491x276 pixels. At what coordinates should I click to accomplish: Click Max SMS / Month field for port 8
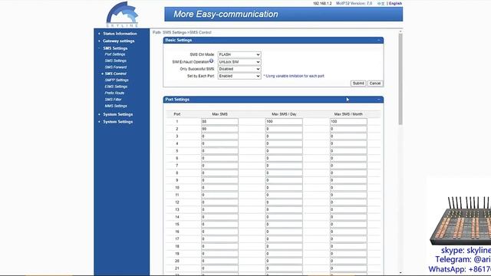[348, 173]
